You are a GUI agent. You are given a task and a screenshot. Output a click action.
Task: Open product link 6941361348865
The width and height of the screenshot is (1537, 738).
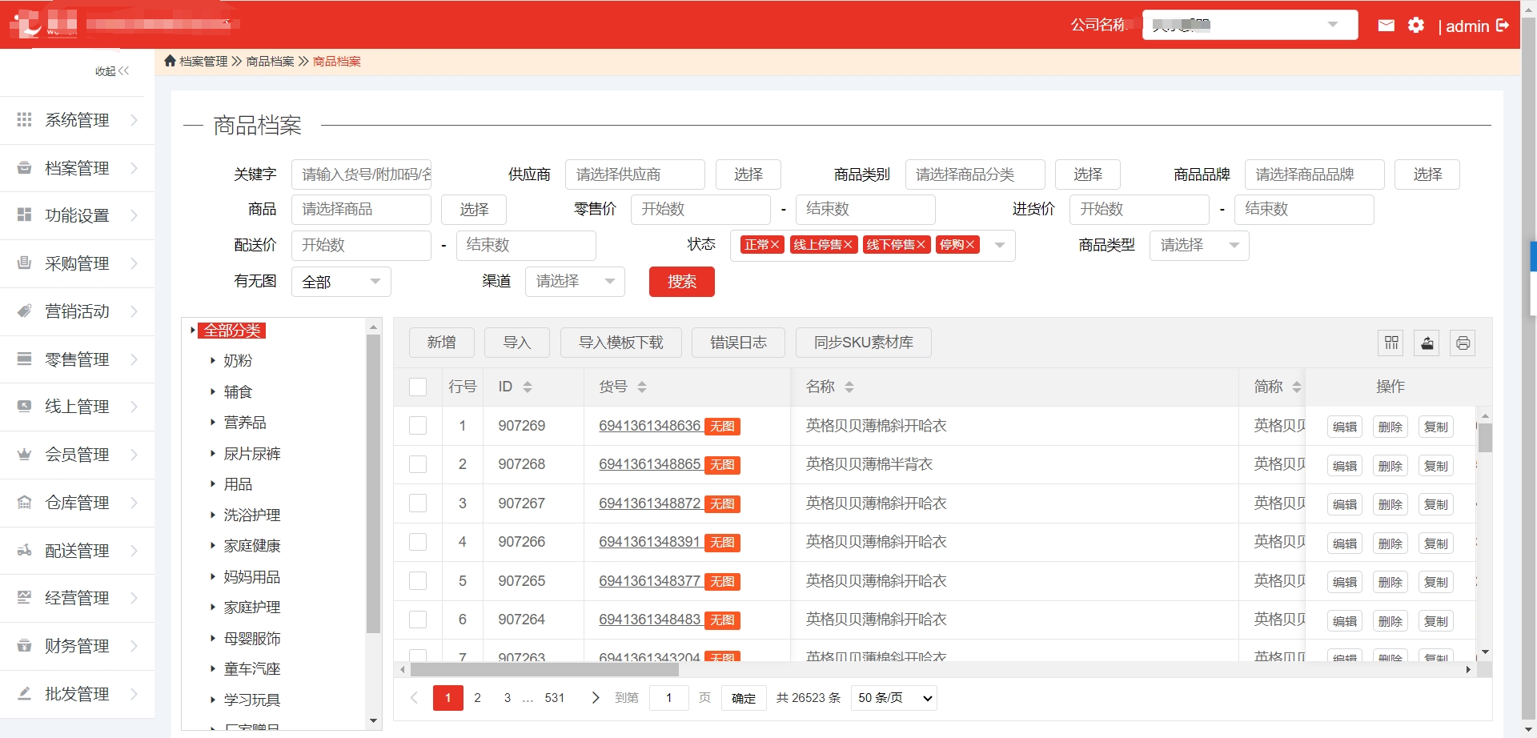click(649, 464)
